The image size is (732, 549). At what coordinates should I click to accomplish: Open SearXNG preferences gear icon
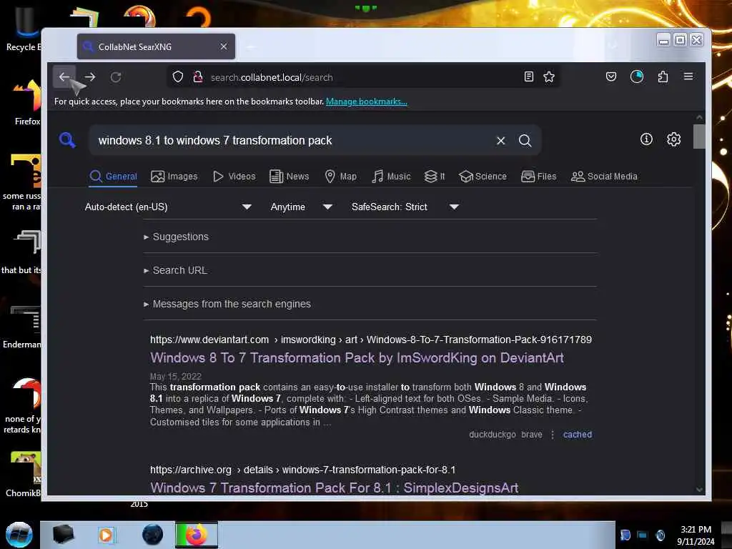click(x=673, y=139)
